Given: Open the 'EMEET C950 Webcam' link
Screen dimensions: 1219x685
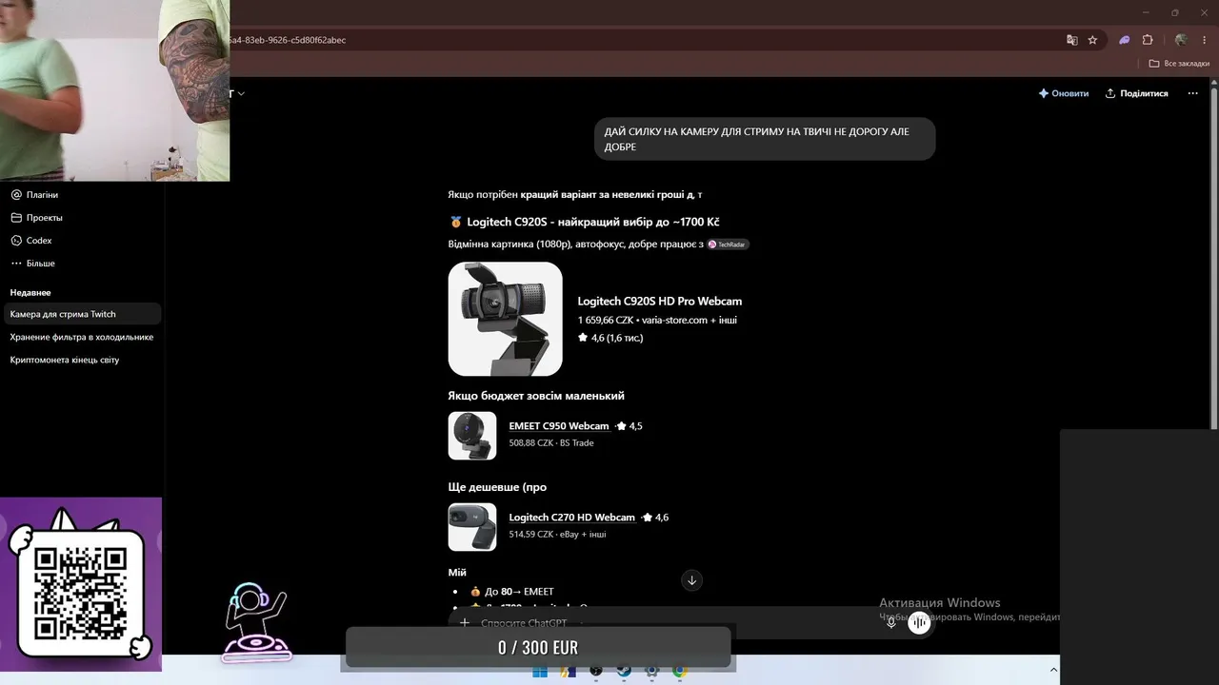Looking at the screenshot, I should tap(559, 426).
